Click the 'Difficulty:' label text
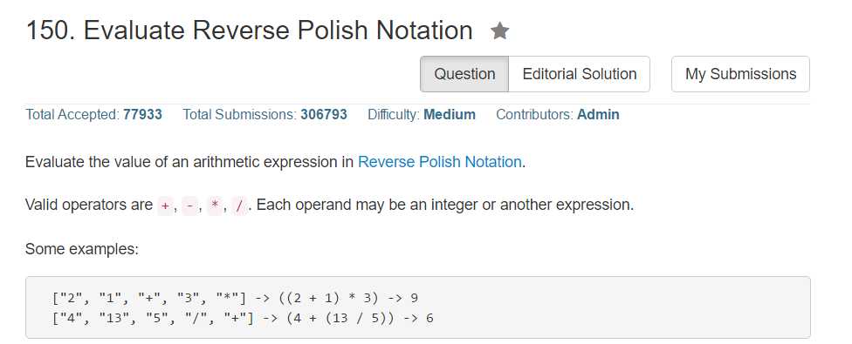 coord(394,115)
